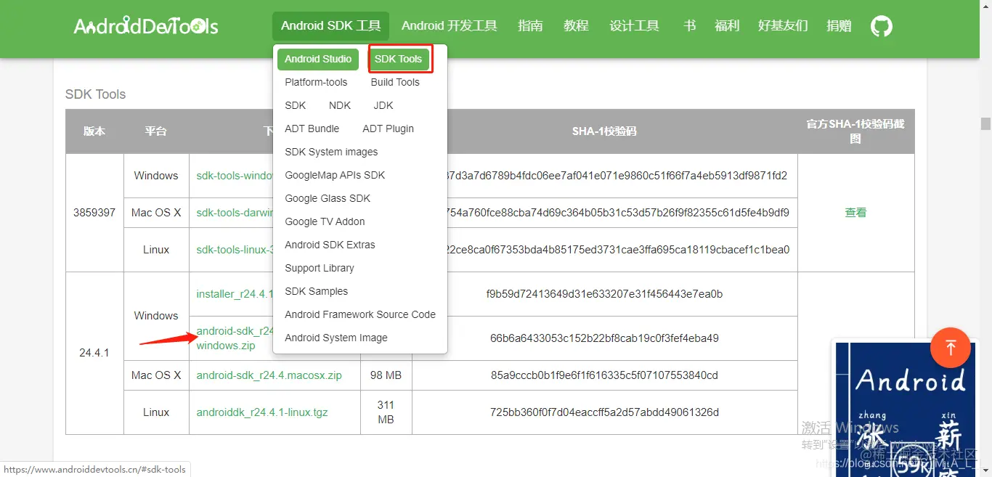Choose Google TV Addon entry
This screenshot has height=477, width=992.
325,221
